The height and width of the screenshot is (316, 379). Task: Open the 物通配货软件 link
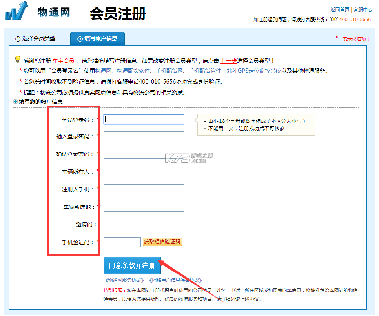coord(133,71)
